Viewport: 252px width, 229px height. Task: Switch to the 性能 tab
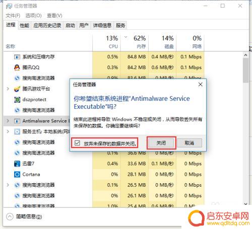pos(25,26)
